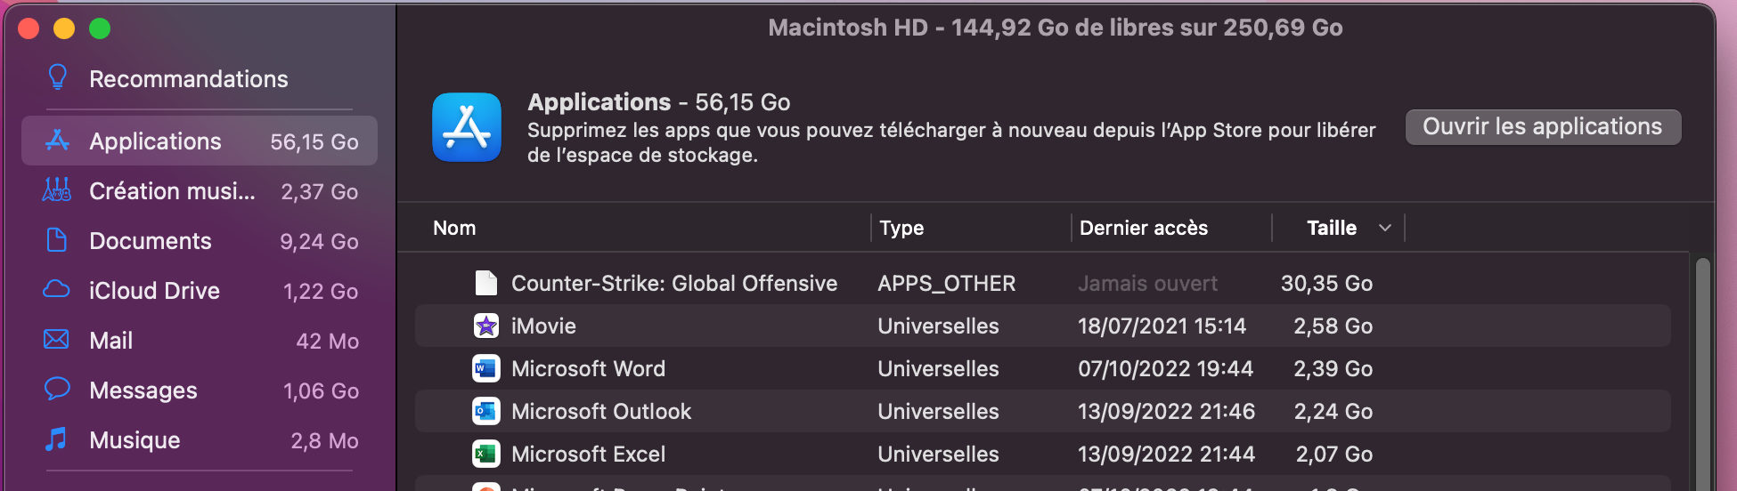Select the Counter-Strike: Global Offensive row
Screen dimensions: 1737x491
673,283
